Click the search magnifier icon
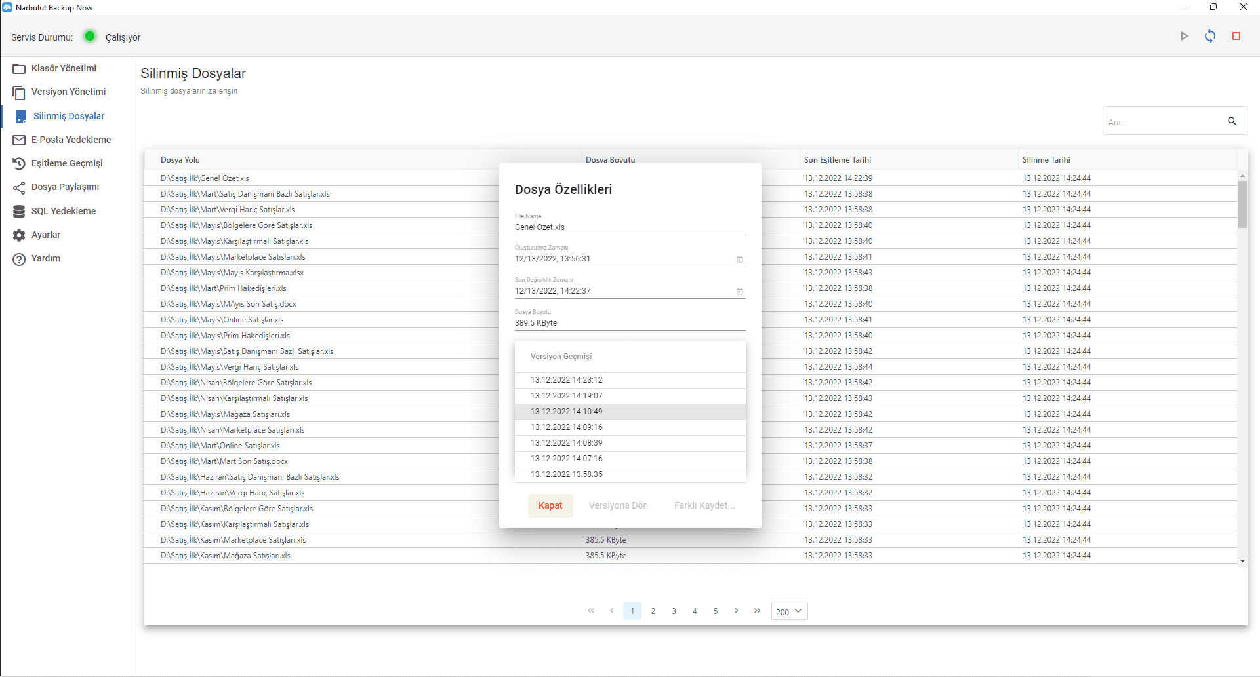1260x677 pixels. [x=1232, y=121]
